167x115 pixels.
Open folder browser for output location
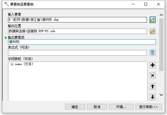point(153,31)
